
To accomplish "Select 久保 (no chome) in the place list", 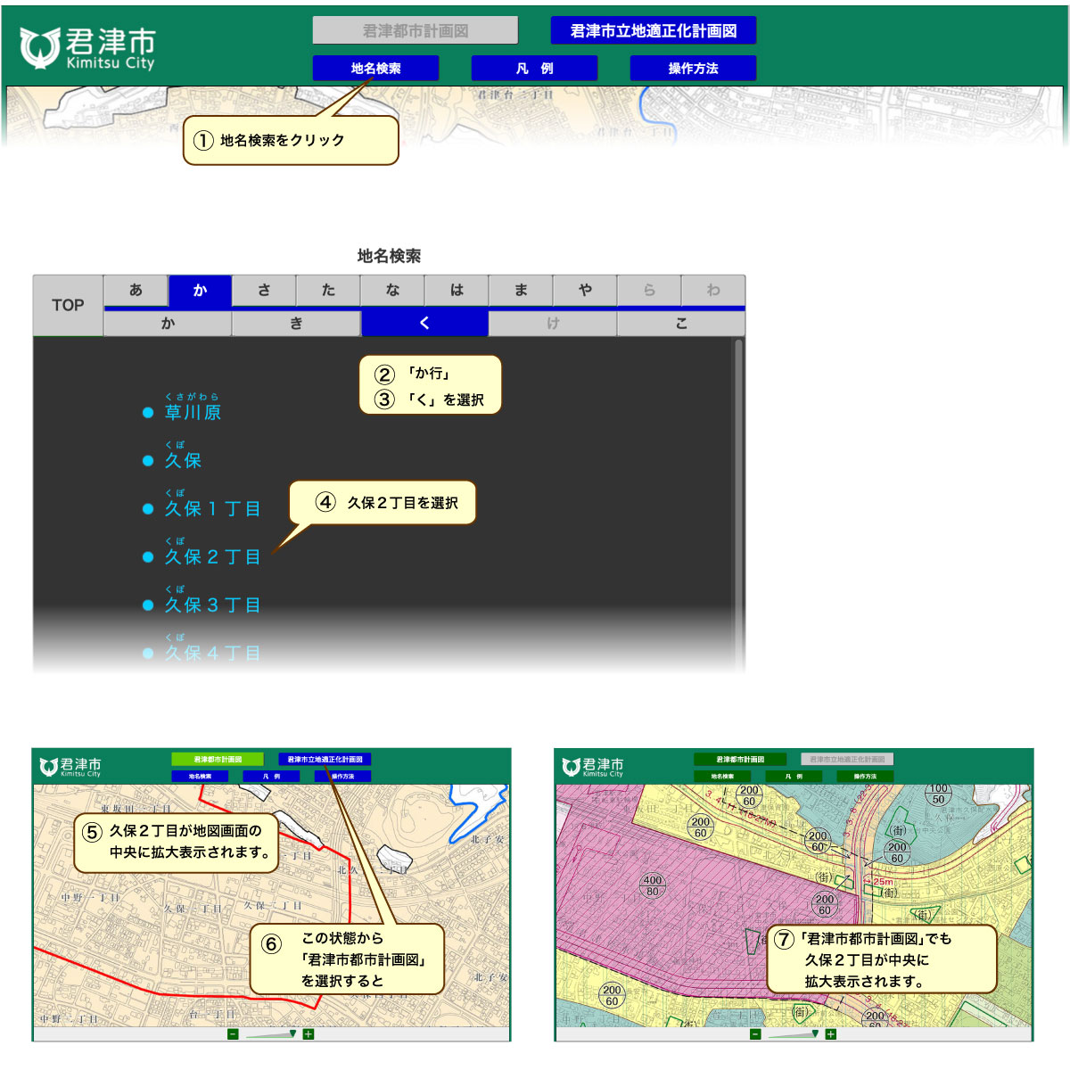I will pos(183,460).
